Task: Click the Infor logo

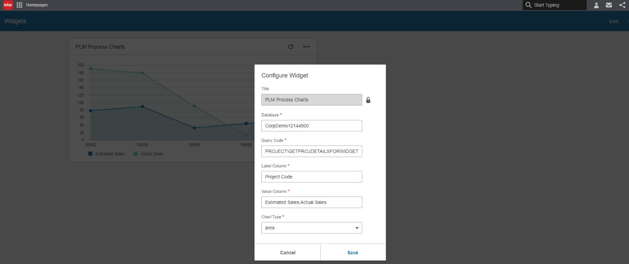Action: 7,5
